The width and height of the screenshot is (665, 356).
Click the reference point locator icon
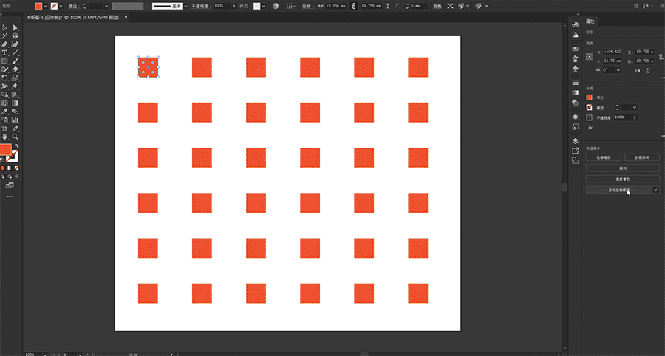click(590, 56)
